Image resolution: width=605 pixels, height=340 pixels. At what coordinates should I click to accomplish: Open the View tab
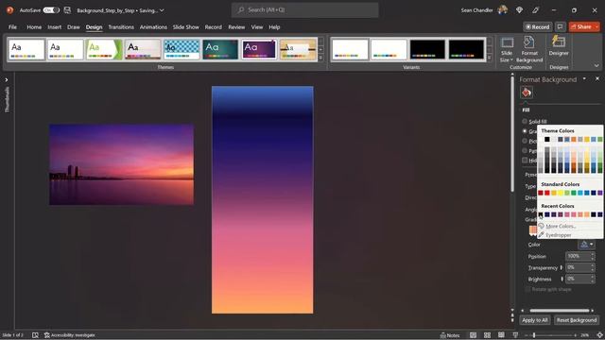tap(256, 27)
